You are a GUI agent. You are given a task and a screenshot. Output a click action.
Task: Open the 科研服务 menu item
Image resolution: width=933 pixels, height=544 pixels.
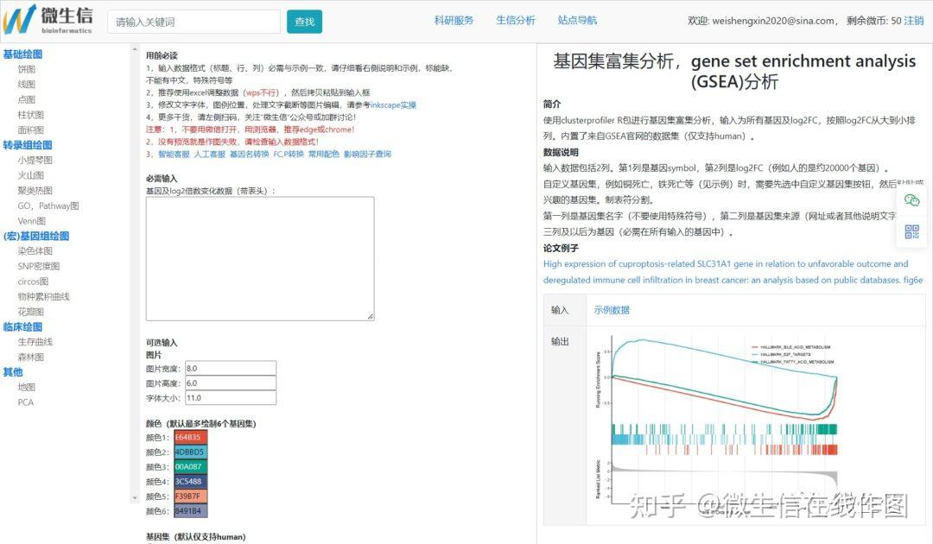(454, 19)
